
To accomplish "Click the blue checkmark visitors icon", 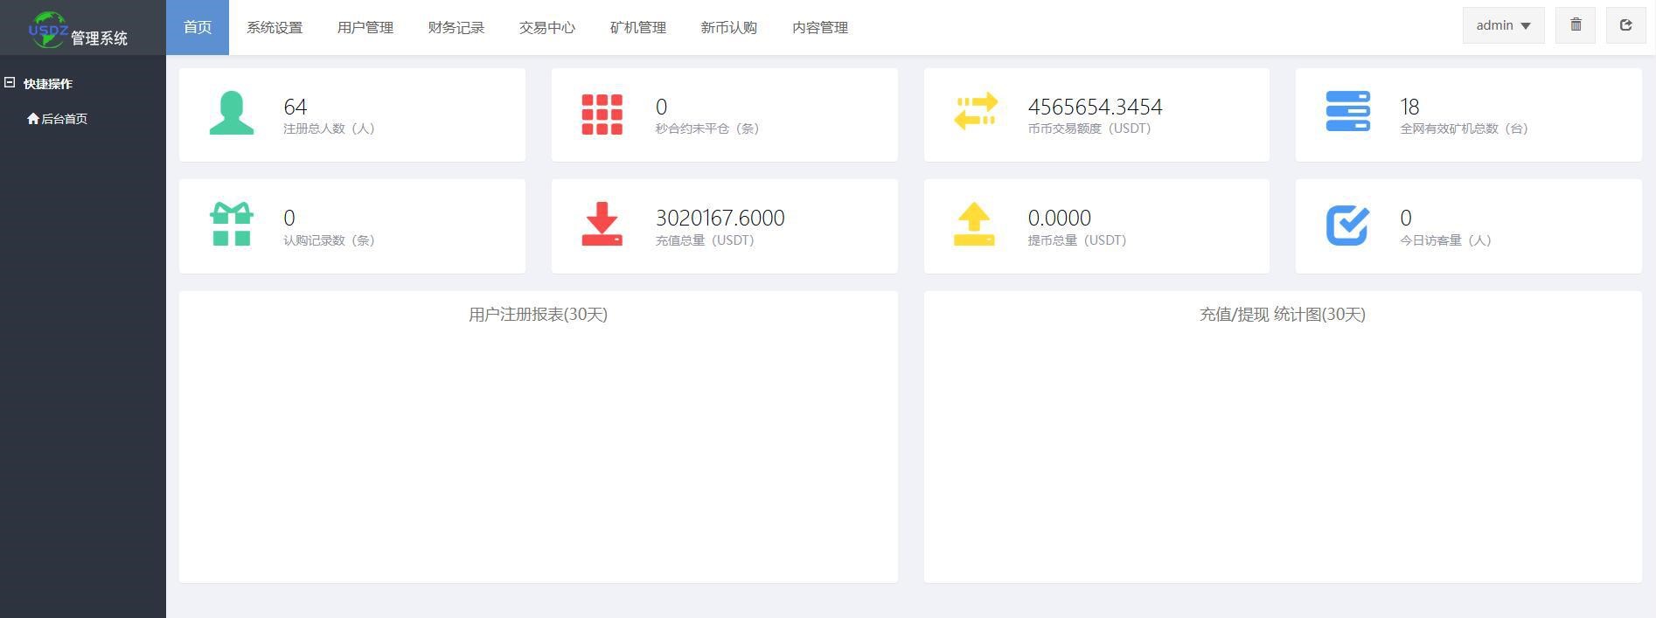I will tap(1347, 226).
